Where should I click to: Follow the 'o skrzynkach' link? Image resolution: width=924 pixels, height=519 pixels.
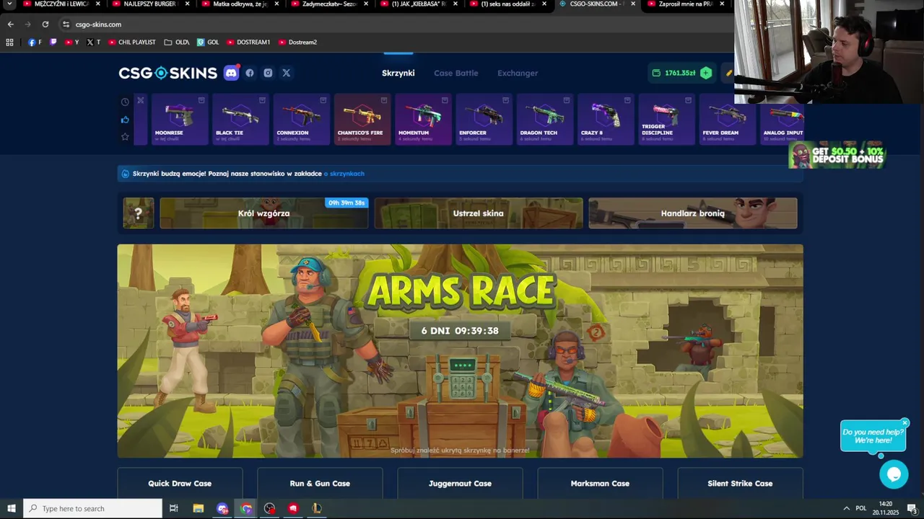(344, 174)
